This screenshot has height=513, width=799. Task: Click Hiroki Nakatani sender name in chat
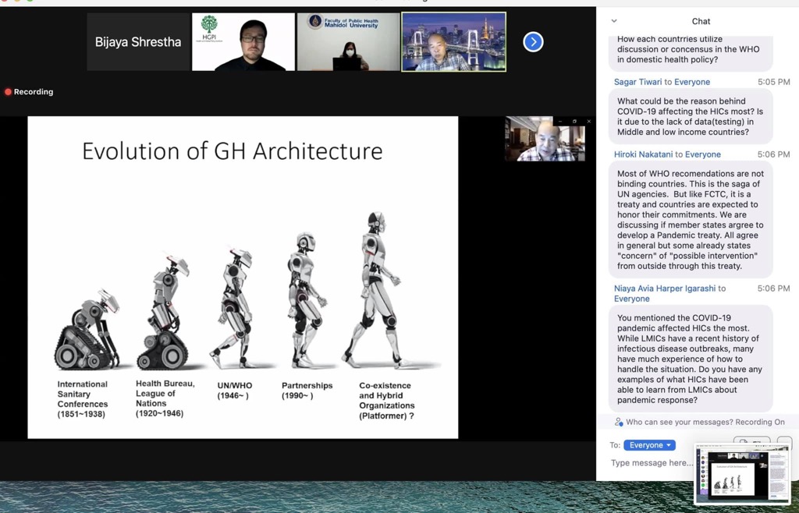[644, 155]
